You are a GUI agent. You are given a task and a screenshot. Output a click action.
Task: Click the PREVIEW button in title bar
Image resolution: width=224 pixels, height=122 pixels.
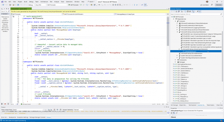pyautogui.click(x=219, y=5)
